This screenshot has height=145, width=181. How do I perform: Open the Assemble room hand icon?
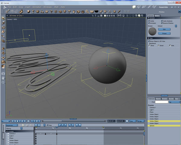pyautogui.click(x=134, y=7)
